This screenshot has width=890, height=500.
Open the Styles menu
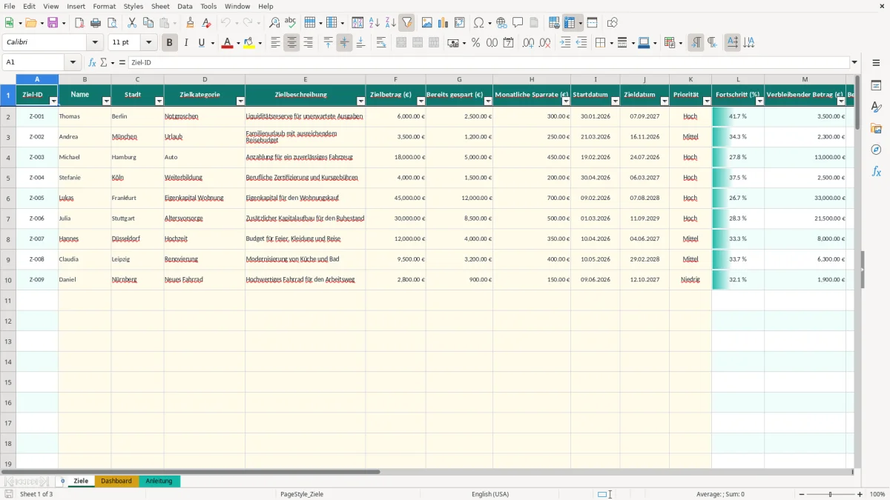click(133, 6)
